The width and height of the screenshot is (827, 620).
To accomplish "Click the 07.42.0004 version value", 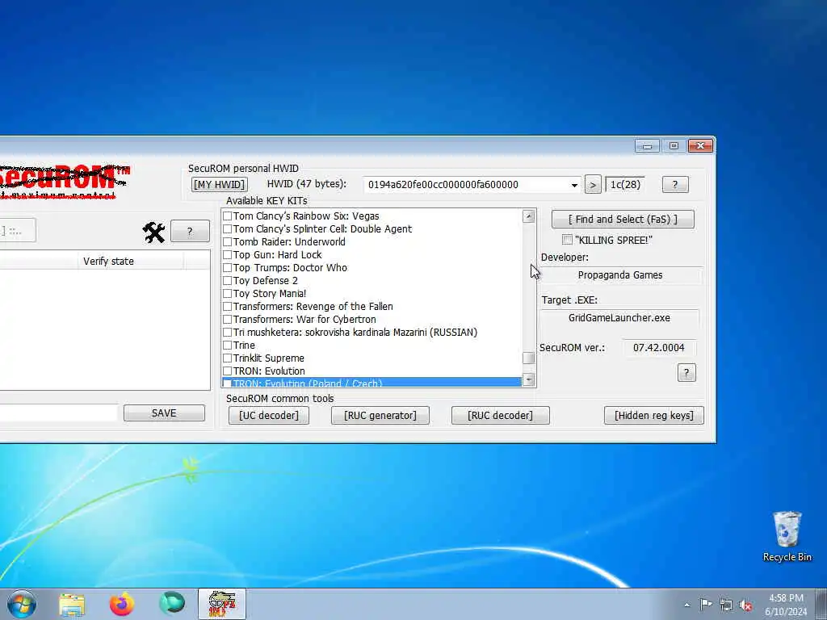I will coord(659,347).
